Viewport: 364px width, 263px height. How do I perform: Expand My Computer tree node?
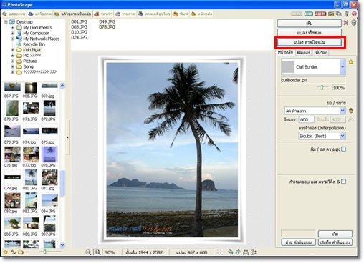(13, 33)
